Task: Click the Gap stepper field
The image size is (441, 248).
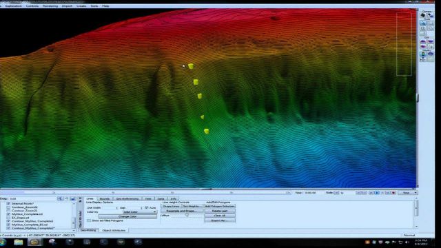Action: click(x=134, y=208)
